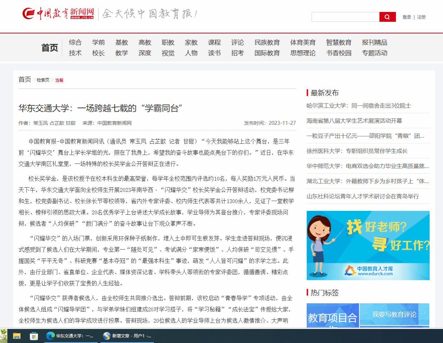Click the 首页 breadcrumb link
443x343 pixels.
(25, 79)
